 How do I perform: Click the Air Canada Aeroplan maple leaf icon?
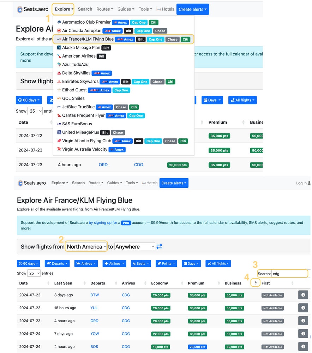click(x=59, y=31)
